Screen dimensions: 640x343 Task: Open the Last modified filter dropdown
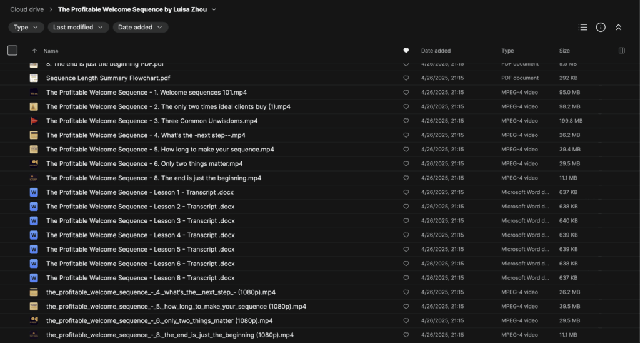pos(78,28)
